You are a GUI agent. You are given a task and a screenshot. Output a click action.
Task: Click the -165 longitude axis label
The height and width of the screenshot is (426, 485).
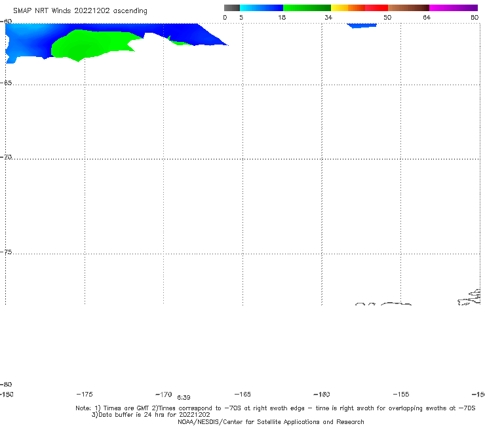242,395
